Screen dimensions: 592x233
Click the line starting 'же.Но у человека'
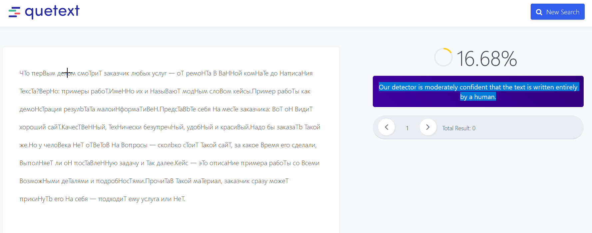(168, 145)
